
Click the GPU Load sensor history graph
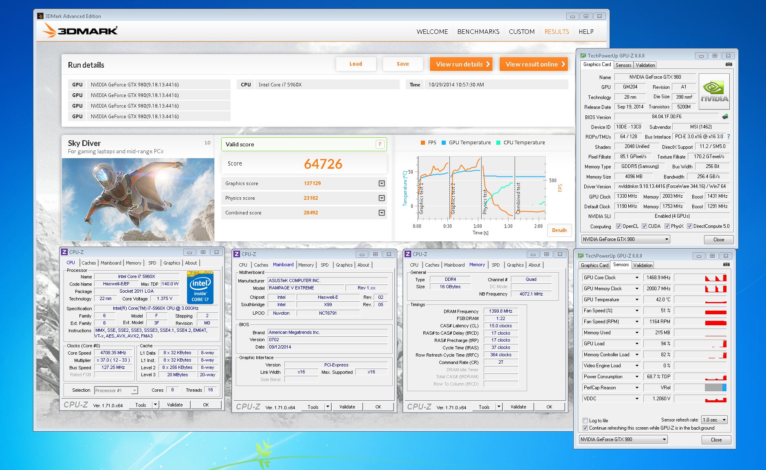700,344
